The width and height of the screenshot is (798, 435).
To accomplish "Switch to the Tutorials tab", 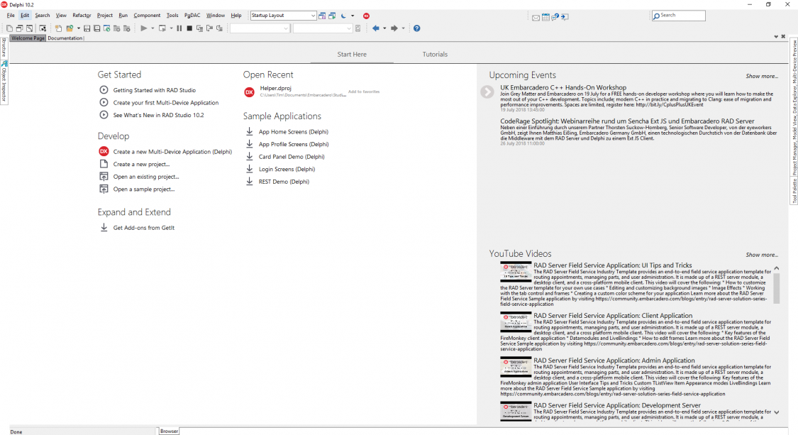I will (x=435, y=54).
